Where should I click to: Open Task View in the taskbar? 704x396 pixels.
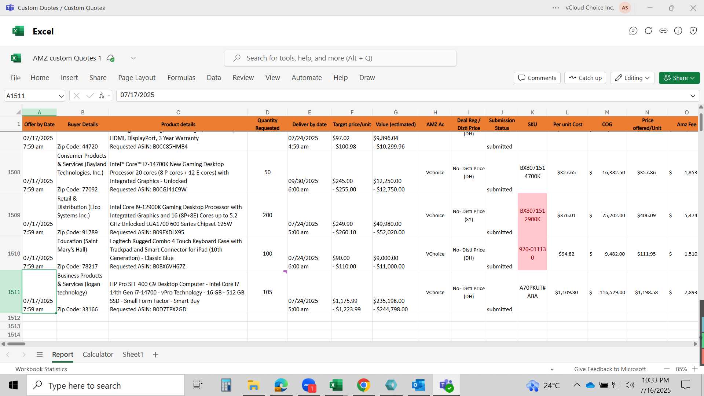198,385
